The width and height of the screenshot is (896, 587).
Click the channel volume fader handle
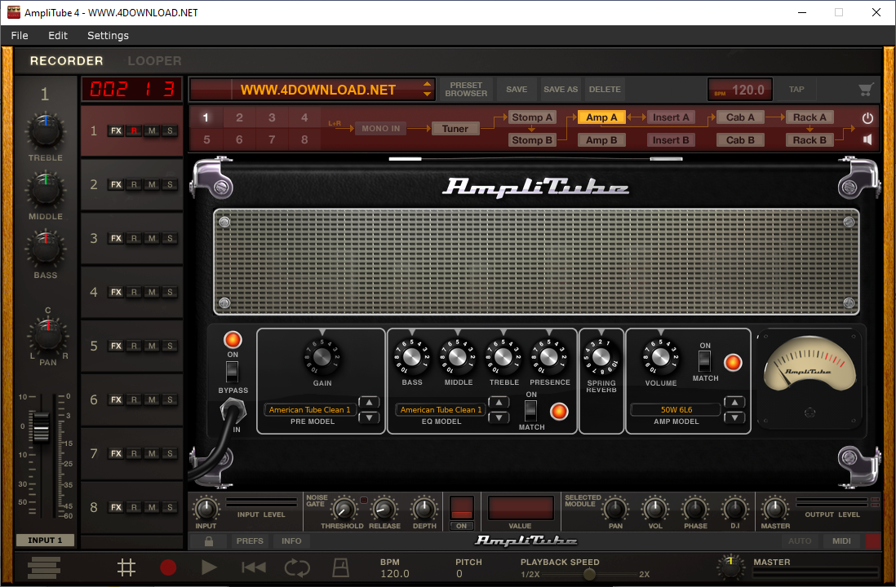tap(41, 427)
